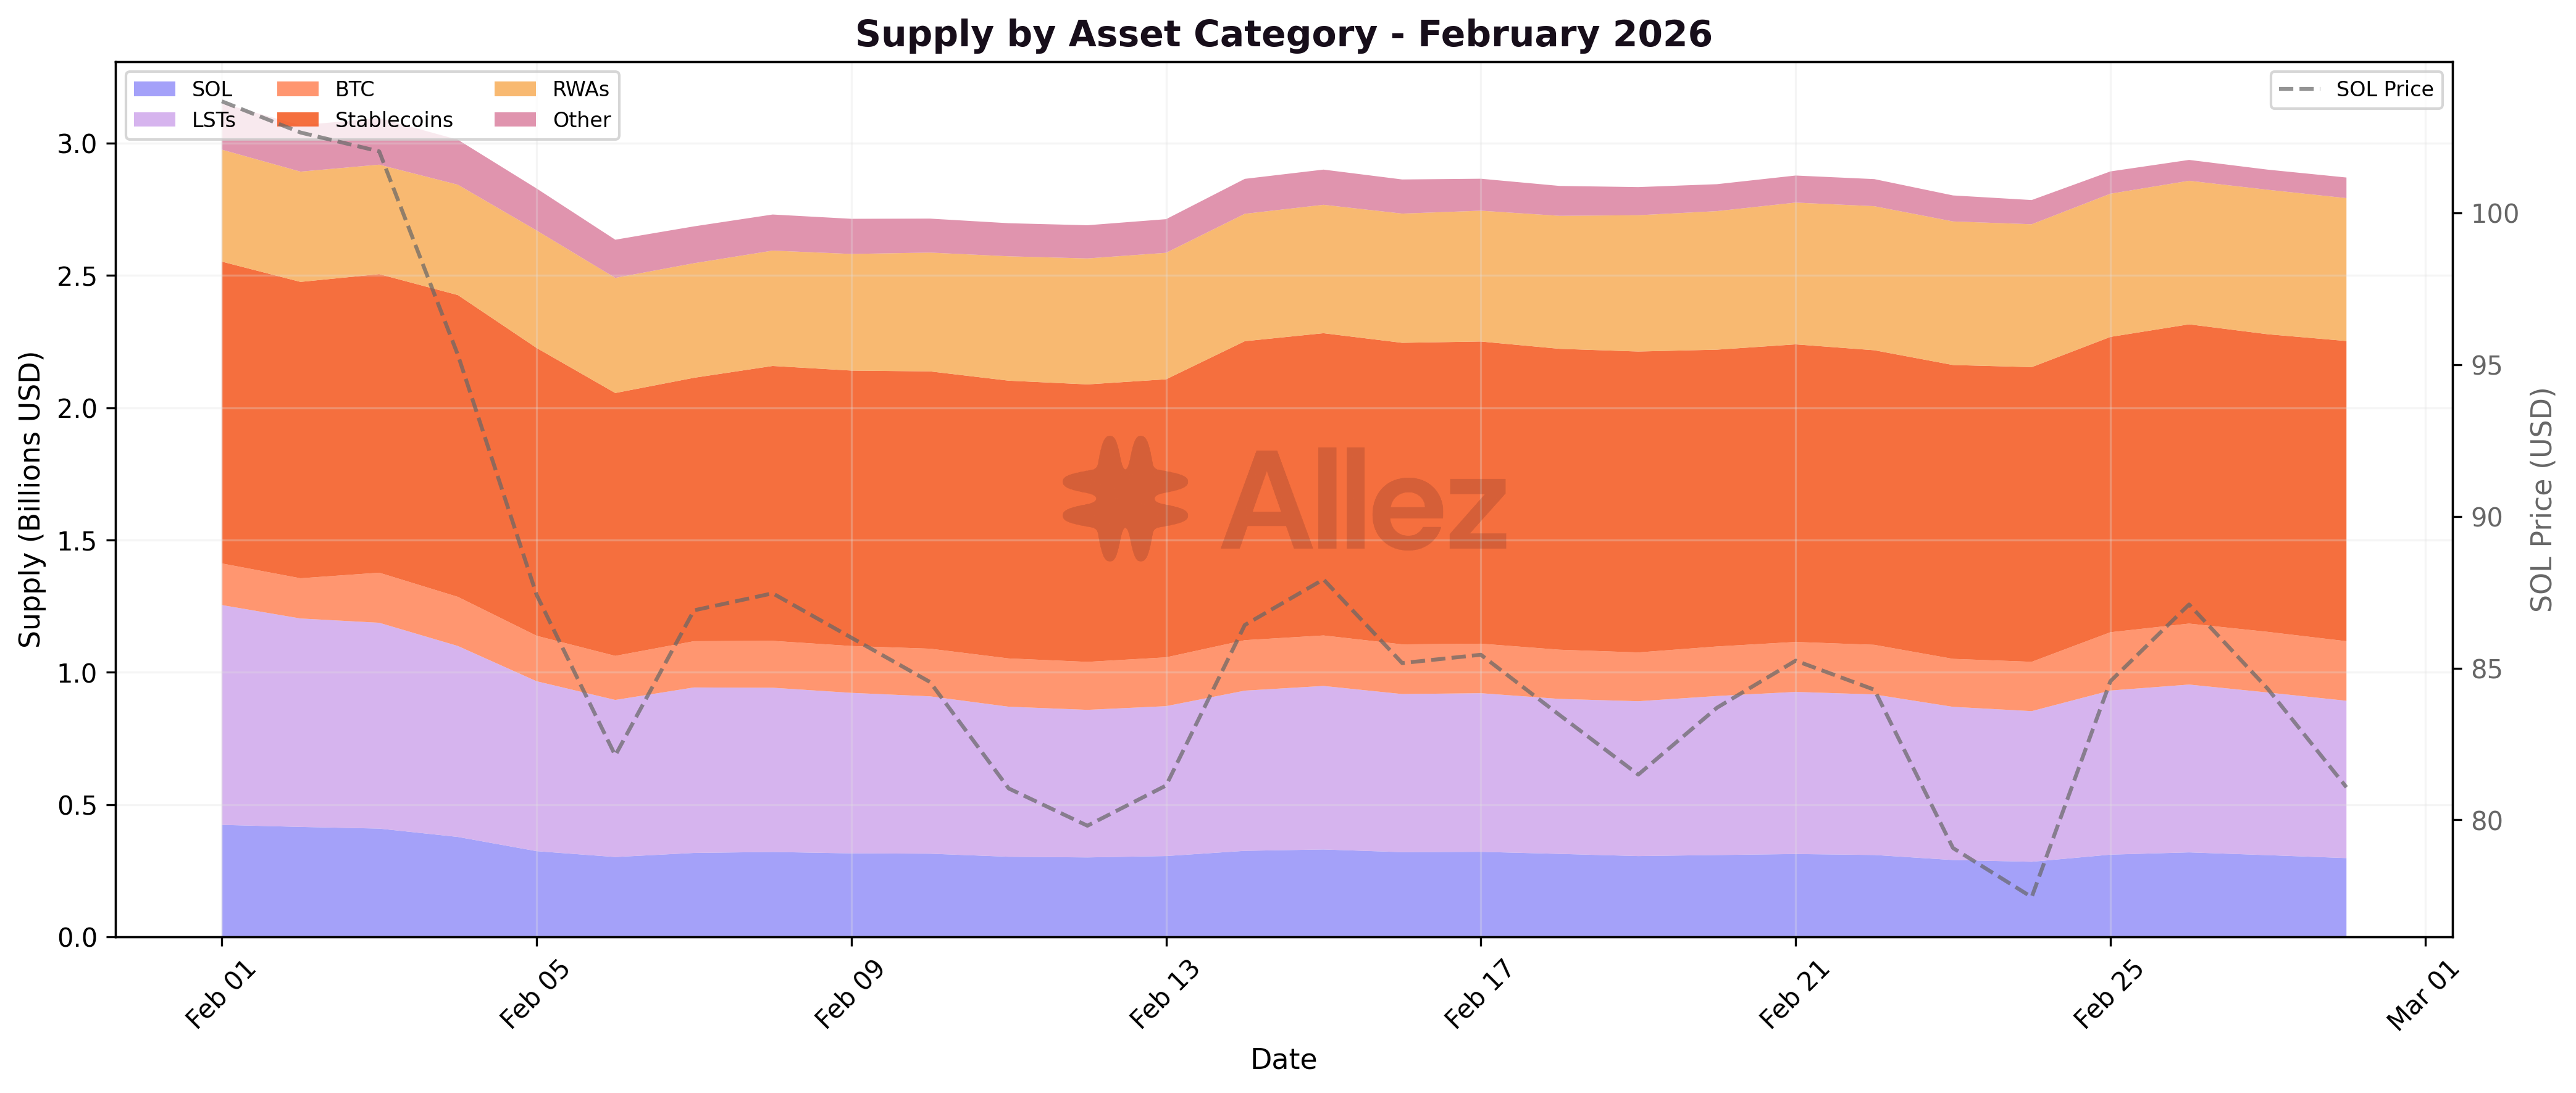Click the Allez watermark text
This screenshot has width=2576, height=1093.
click(x=1364, y=502)
